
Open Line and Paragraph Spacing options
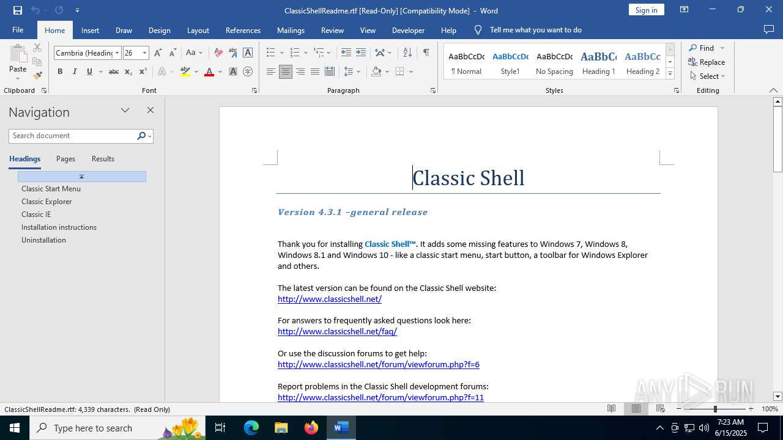(352, 71)
